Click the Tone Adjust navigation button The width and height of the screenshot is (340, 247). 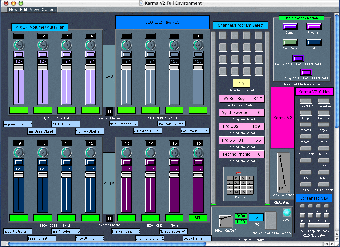coord(323,101)
